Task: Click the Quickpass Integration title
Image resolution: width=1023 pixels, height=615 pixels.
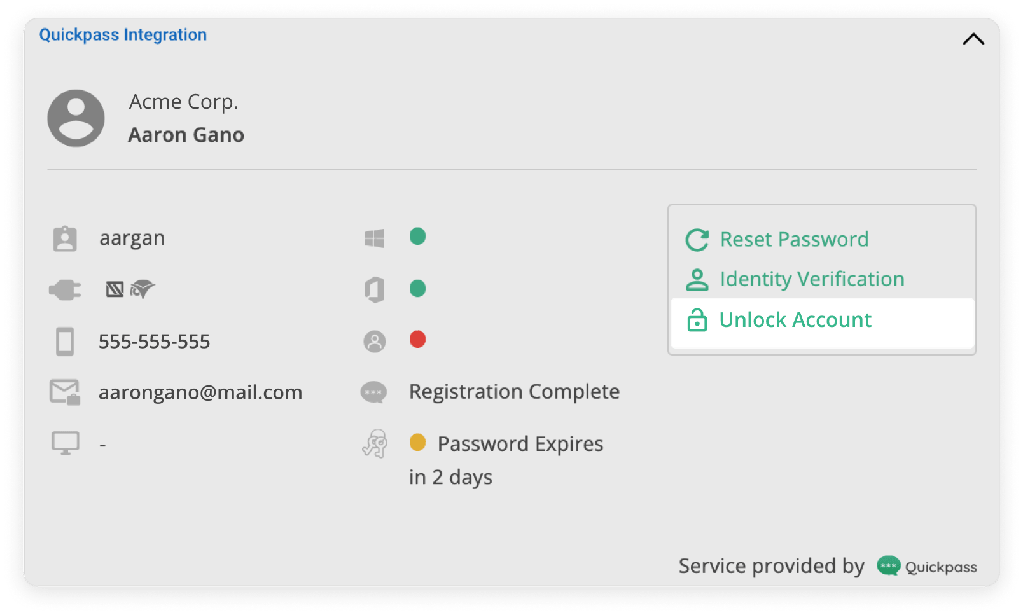Action: [123, 35]
